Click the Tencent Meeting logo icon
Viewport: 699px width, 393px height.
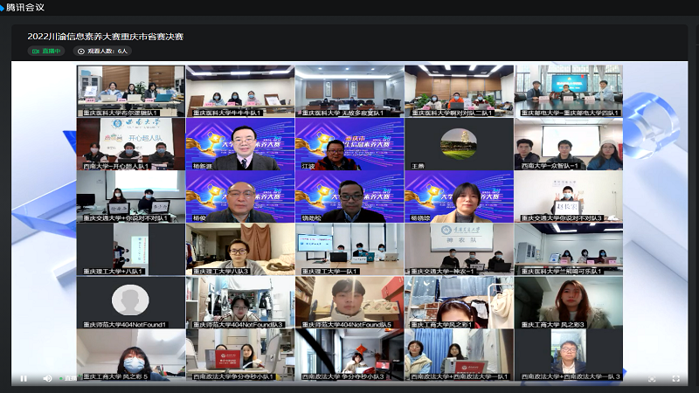2,8
